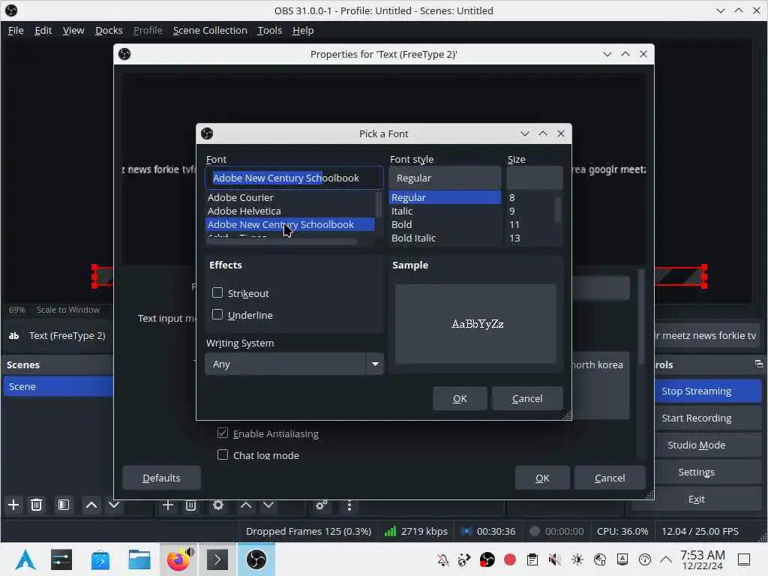Click Cancel in the Properties window
The height and width of the screenshot is (576, 768).
[x=610, y=478]
